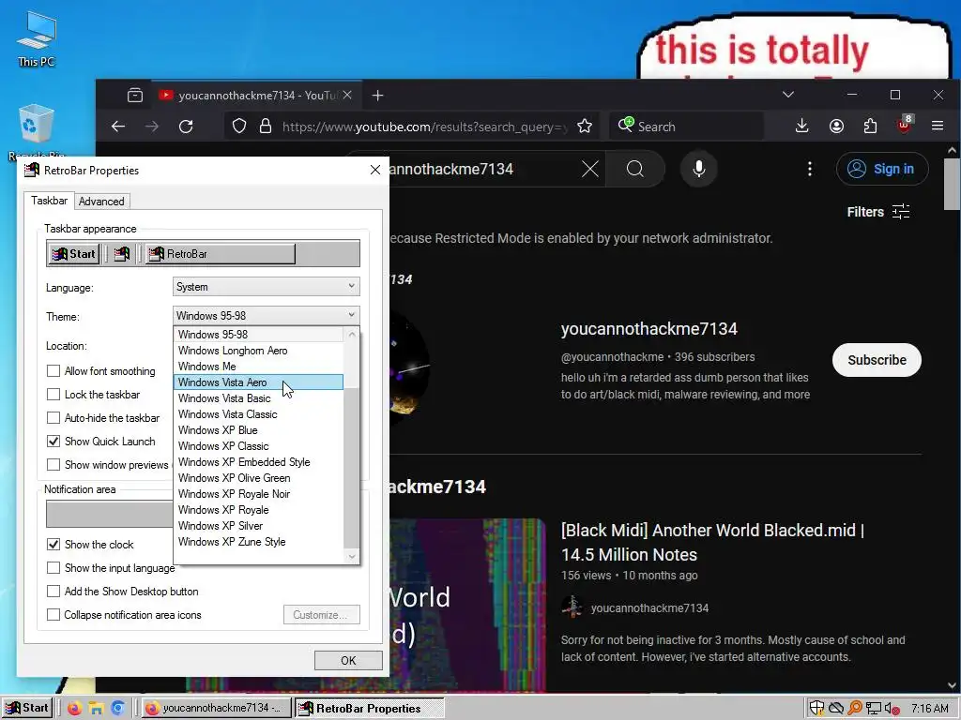Screen dimensions: 961x720
Task: Click the Firefox View icon
Action: click(135, 96)
